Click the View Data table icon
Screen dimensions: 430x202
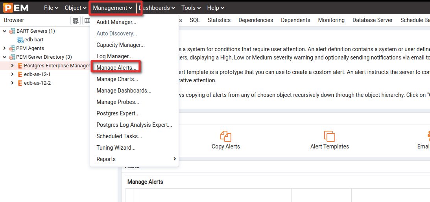pyautogui.click(x=87, y=20)
